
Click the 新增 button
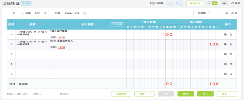tap(186, 94)
